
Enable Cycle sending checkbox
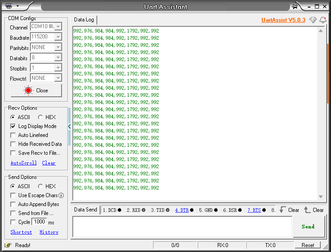pyautogui.click(x=13, y=222)
